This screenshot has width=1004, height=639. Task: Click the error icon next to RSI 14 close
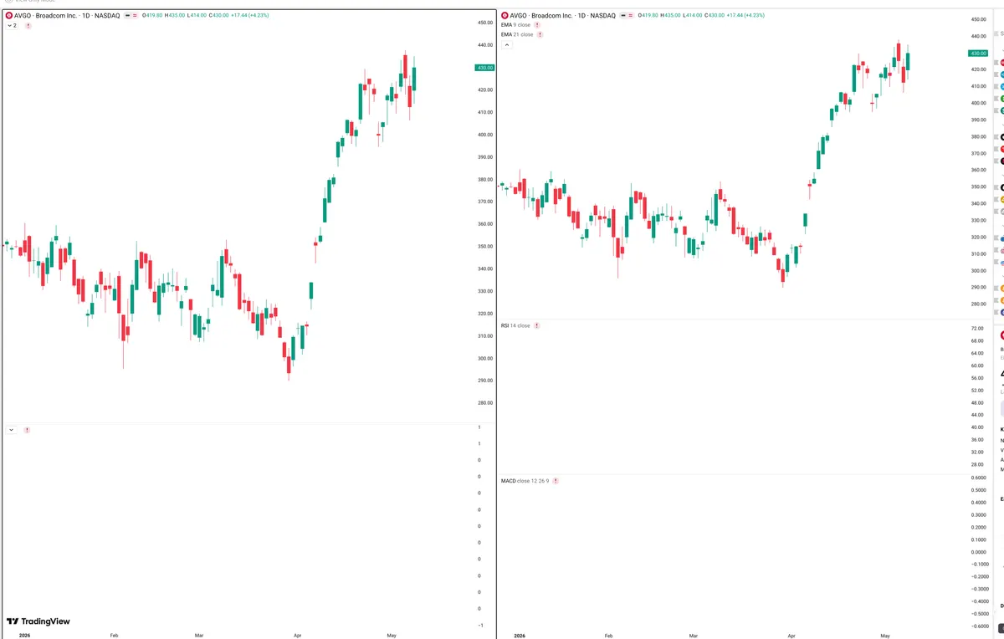coord(537,325)
